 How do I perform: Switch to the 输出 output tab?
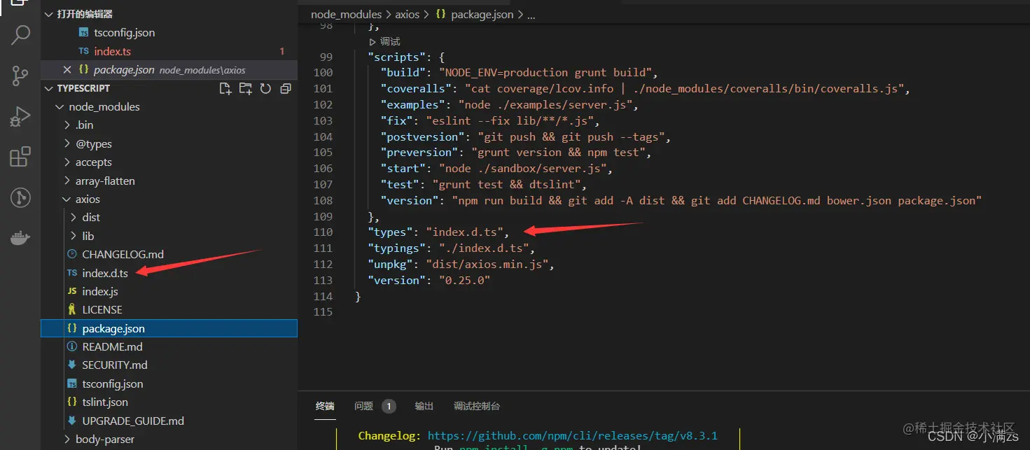pyautogui.click(x=424, y=406)
